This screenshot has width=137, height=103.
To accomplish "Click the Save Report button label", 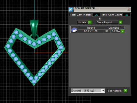I will click(104, 22).
